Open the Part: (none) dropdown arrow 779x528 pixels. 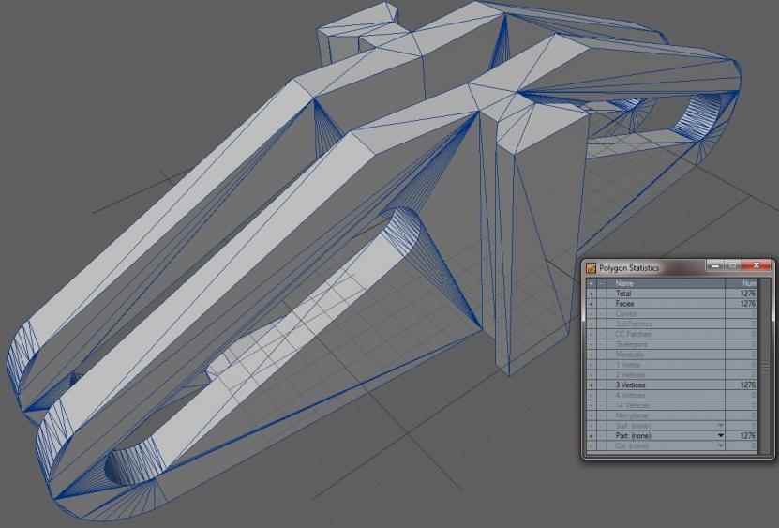coord(721,436)
